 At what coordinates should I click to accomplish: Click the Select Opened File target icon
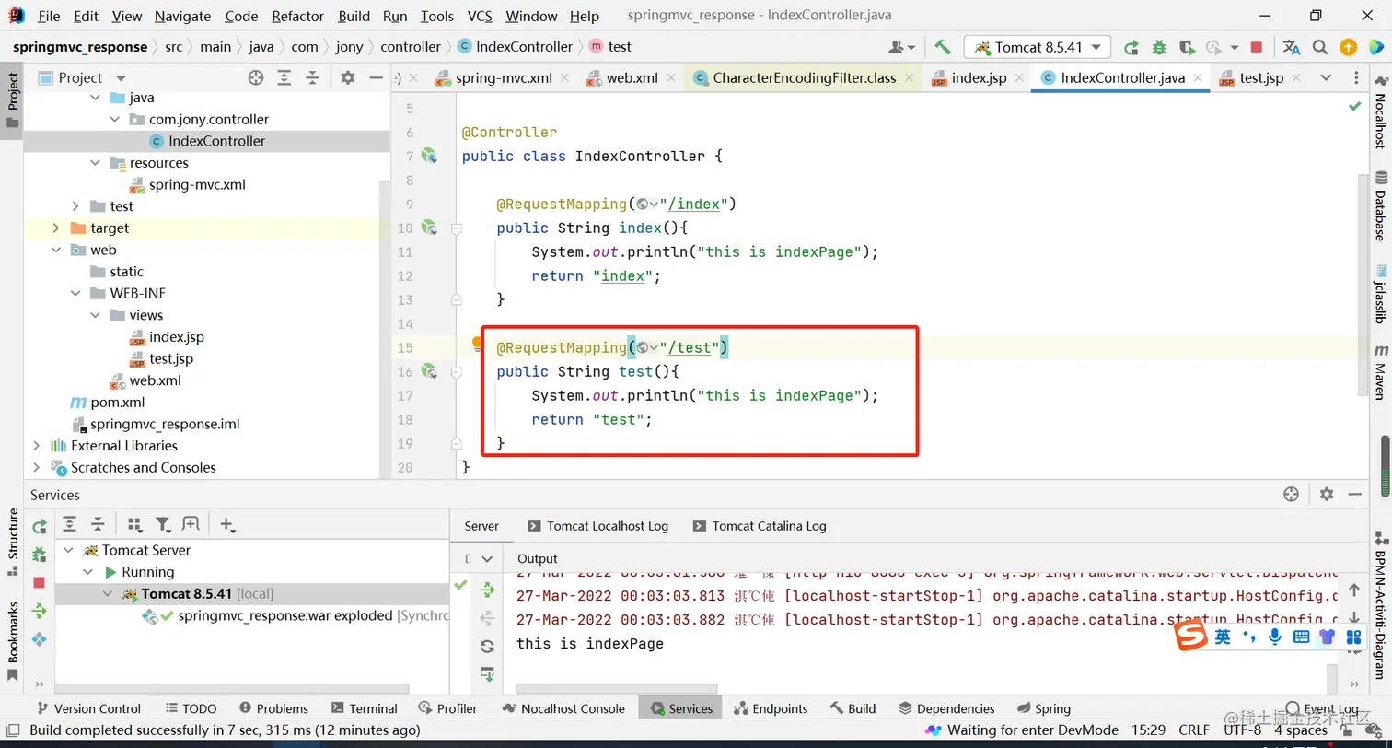[x=256, y=77]
